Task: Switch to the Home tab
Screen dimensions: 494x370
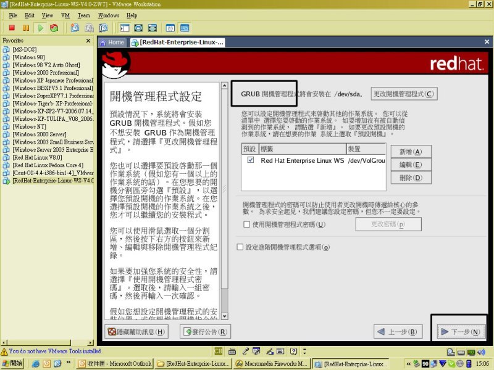Action: click(112, 43)
